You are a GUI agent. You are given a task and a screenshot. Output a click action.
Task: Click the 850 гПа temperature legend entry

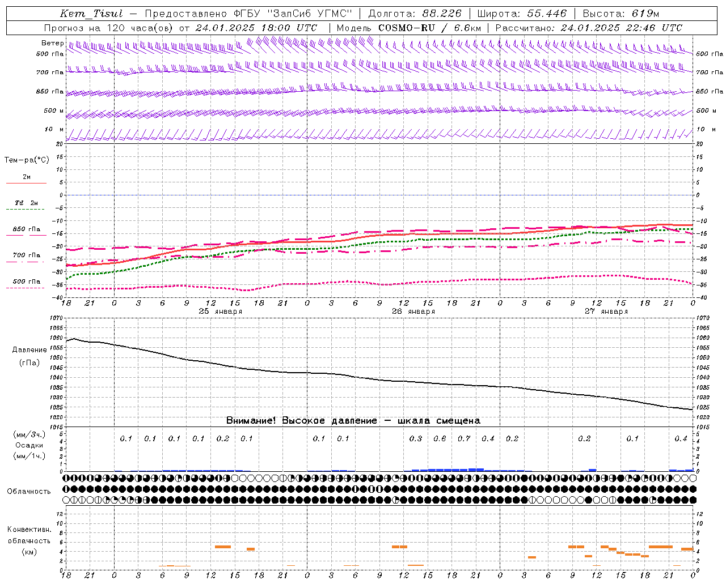coord(27,229)
